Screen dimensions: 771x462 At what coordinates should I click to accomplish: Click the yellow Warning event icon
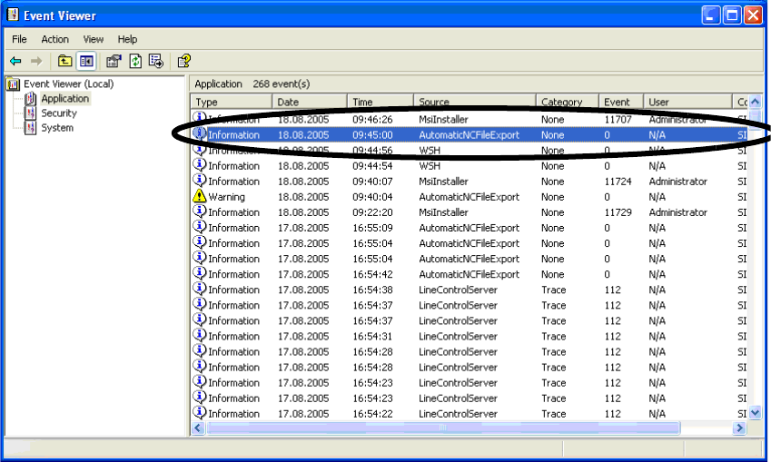tap(200, 197)
